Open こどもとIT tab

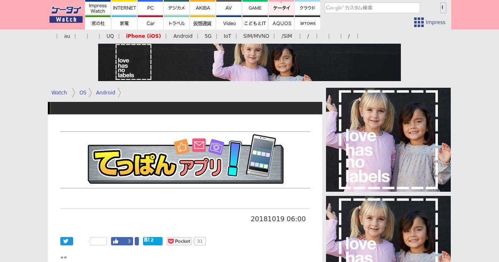[255, 23]
